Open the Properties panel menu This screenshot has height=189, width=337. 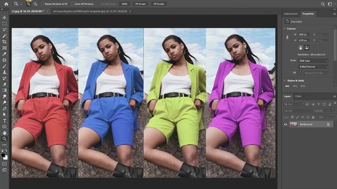(x=334, y=14)
